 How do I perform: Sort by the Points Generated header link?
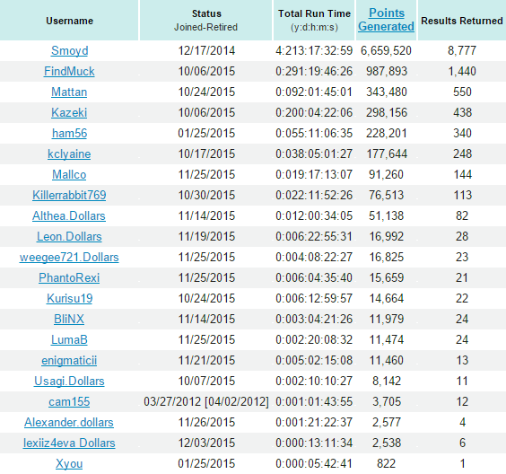pos(386,20)
